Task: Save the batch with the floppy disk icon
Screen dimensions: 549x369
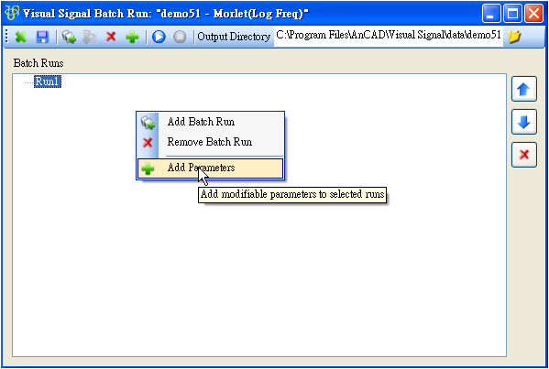Action: (x=43, y=37)
